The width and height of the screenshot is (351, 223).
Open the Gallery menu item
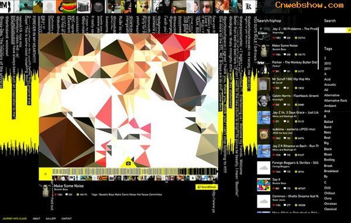coord(51,218)
